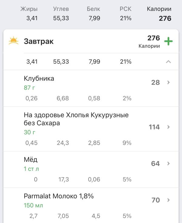
Task: Open corn flakes entry via its chevron
Action: click(168, 127)
